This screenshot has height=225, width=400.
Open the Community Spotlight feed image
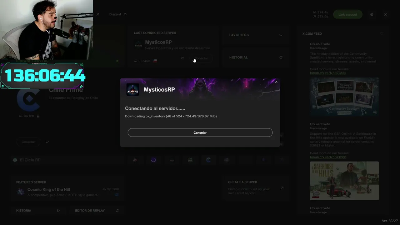344,97
